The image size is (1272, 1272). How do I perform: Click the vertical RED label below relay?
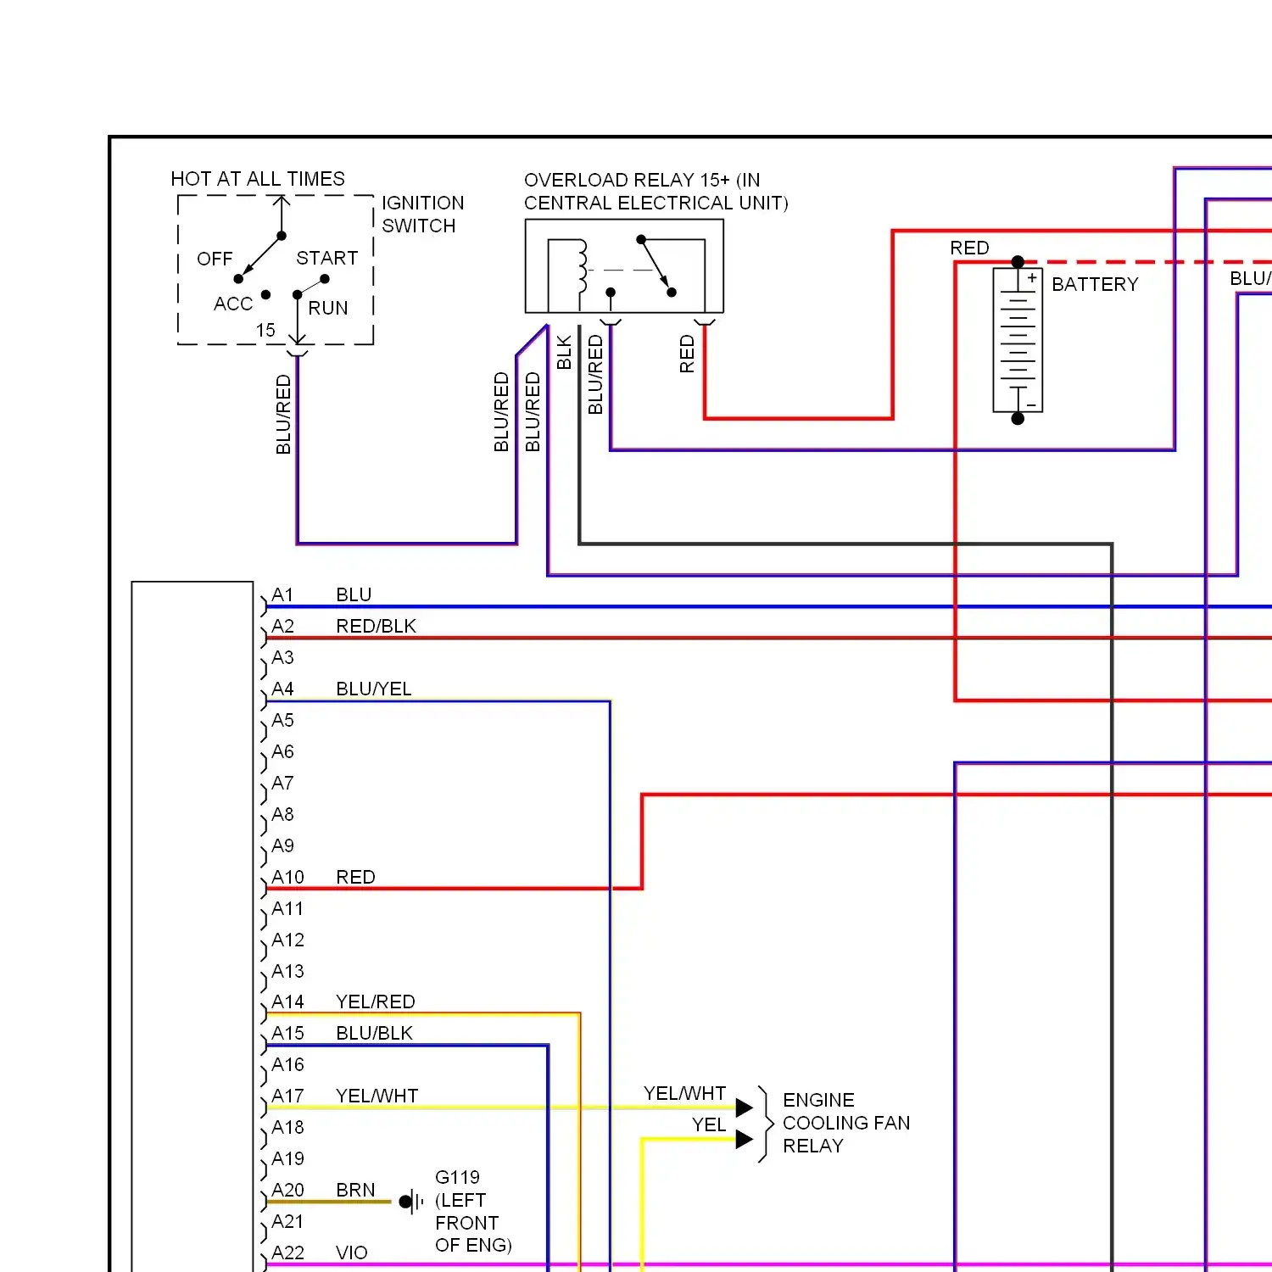tap(687, 354)
